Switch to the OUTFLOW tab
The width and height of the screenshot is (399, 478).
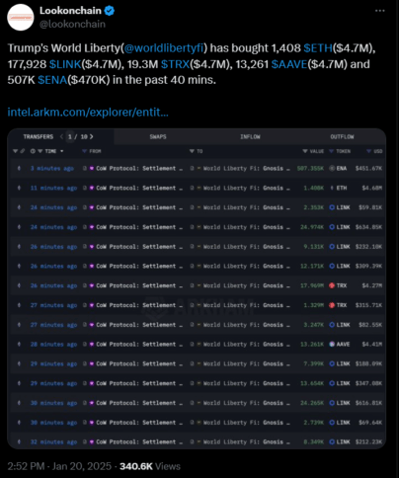pyautogui.click(x=342, y=136)
